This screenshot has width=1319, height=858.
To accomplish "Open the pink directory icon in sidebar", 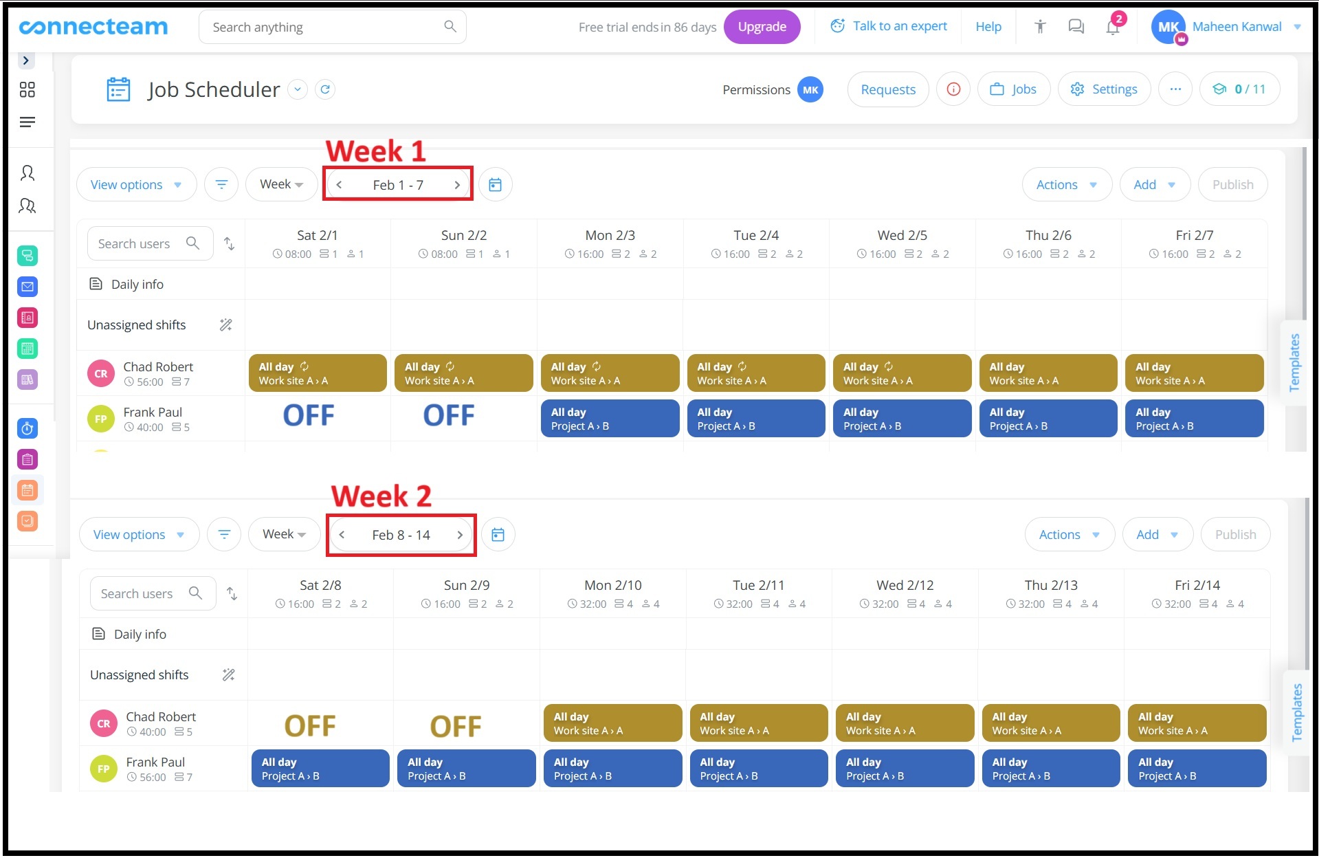I will coord(27,318).
